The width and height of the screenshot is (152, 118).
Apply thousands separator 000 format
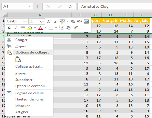[x=80, y=21]
